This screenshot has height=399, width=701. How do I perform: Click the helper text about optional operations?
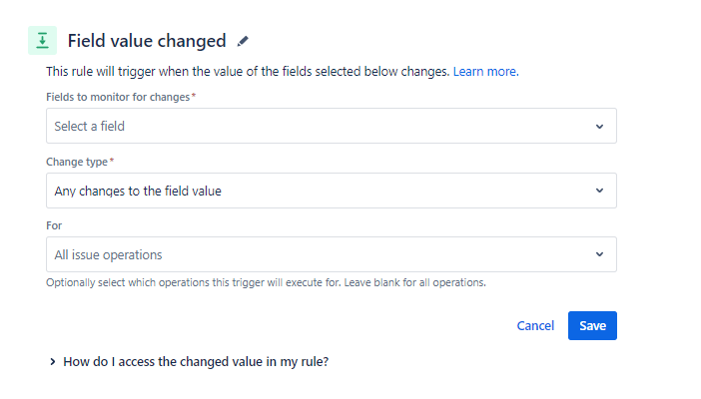[x=266, y=282]
